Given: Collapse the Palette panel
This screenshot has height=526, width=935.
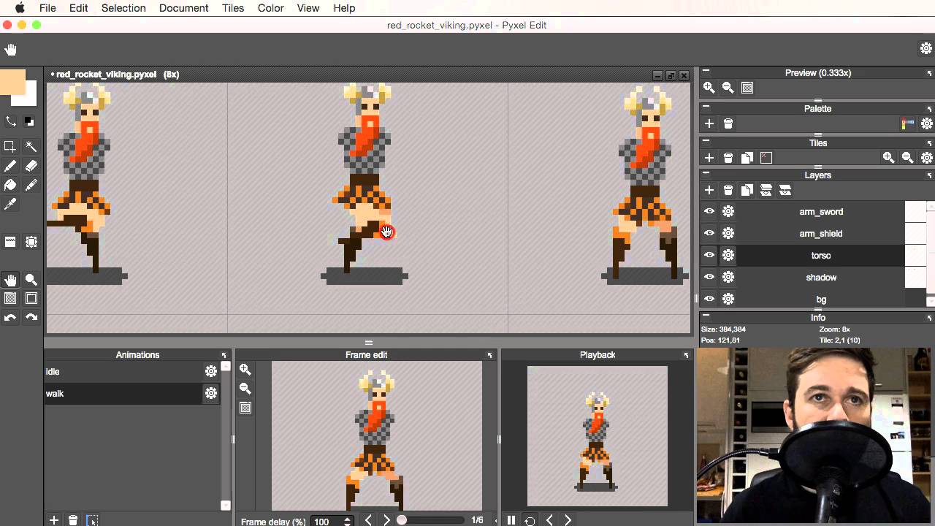Looking at the screenshot, I should [706, 108].
